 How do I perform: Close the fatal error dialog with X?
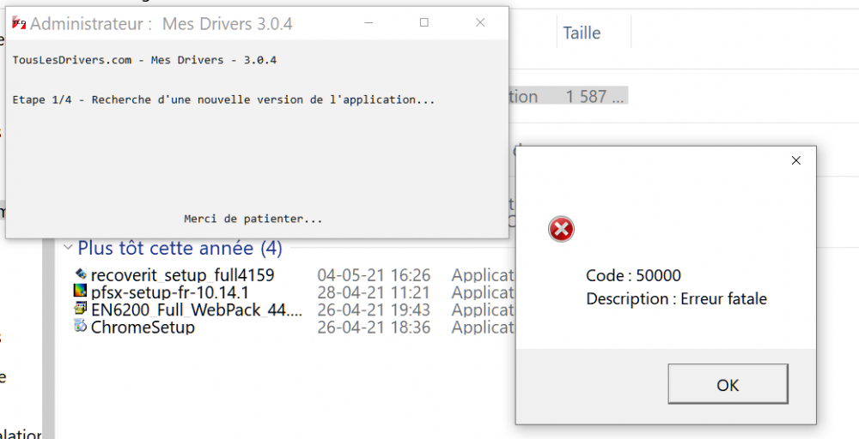(795, 160)
